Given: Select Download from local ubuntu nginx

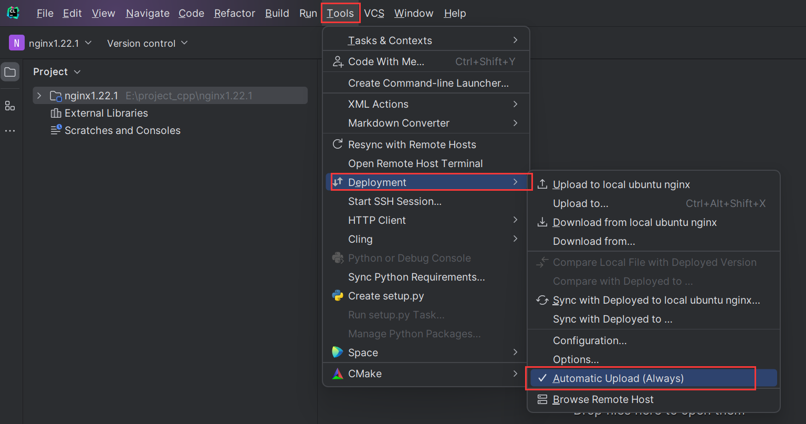Looking at the screenshot, I should [x=653, y=222].
